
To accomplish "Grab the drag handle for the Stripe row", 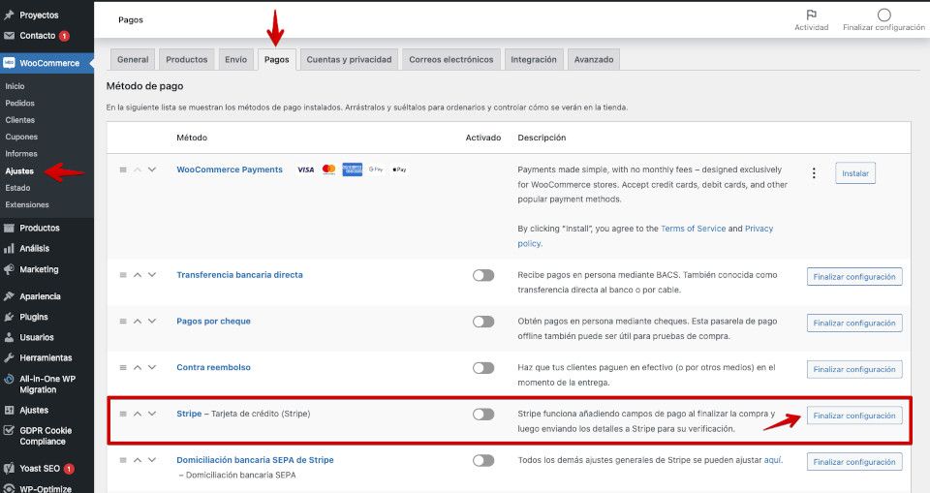I will 123,415.
